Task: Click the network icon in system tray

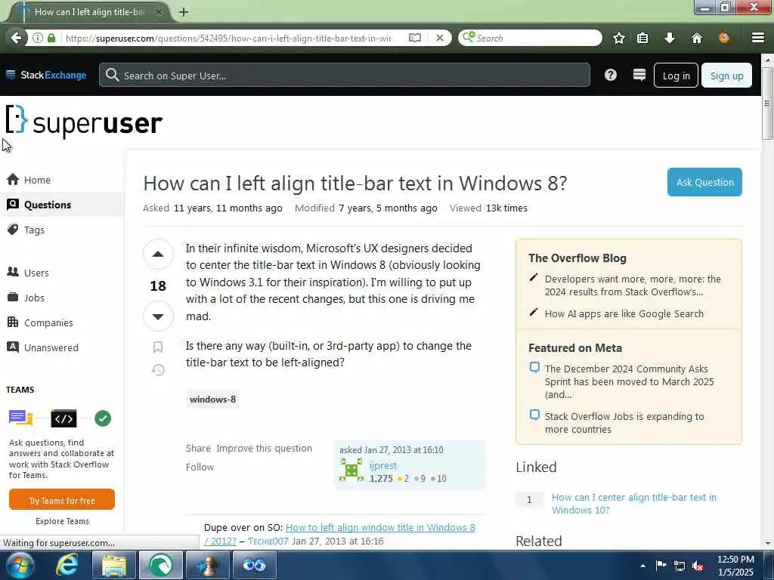Action: point(680,566)
